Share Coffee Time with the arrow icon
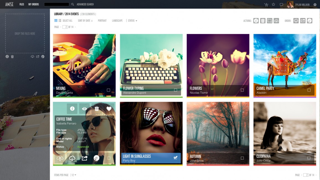The image size is (320, 180). pos(84,158)
